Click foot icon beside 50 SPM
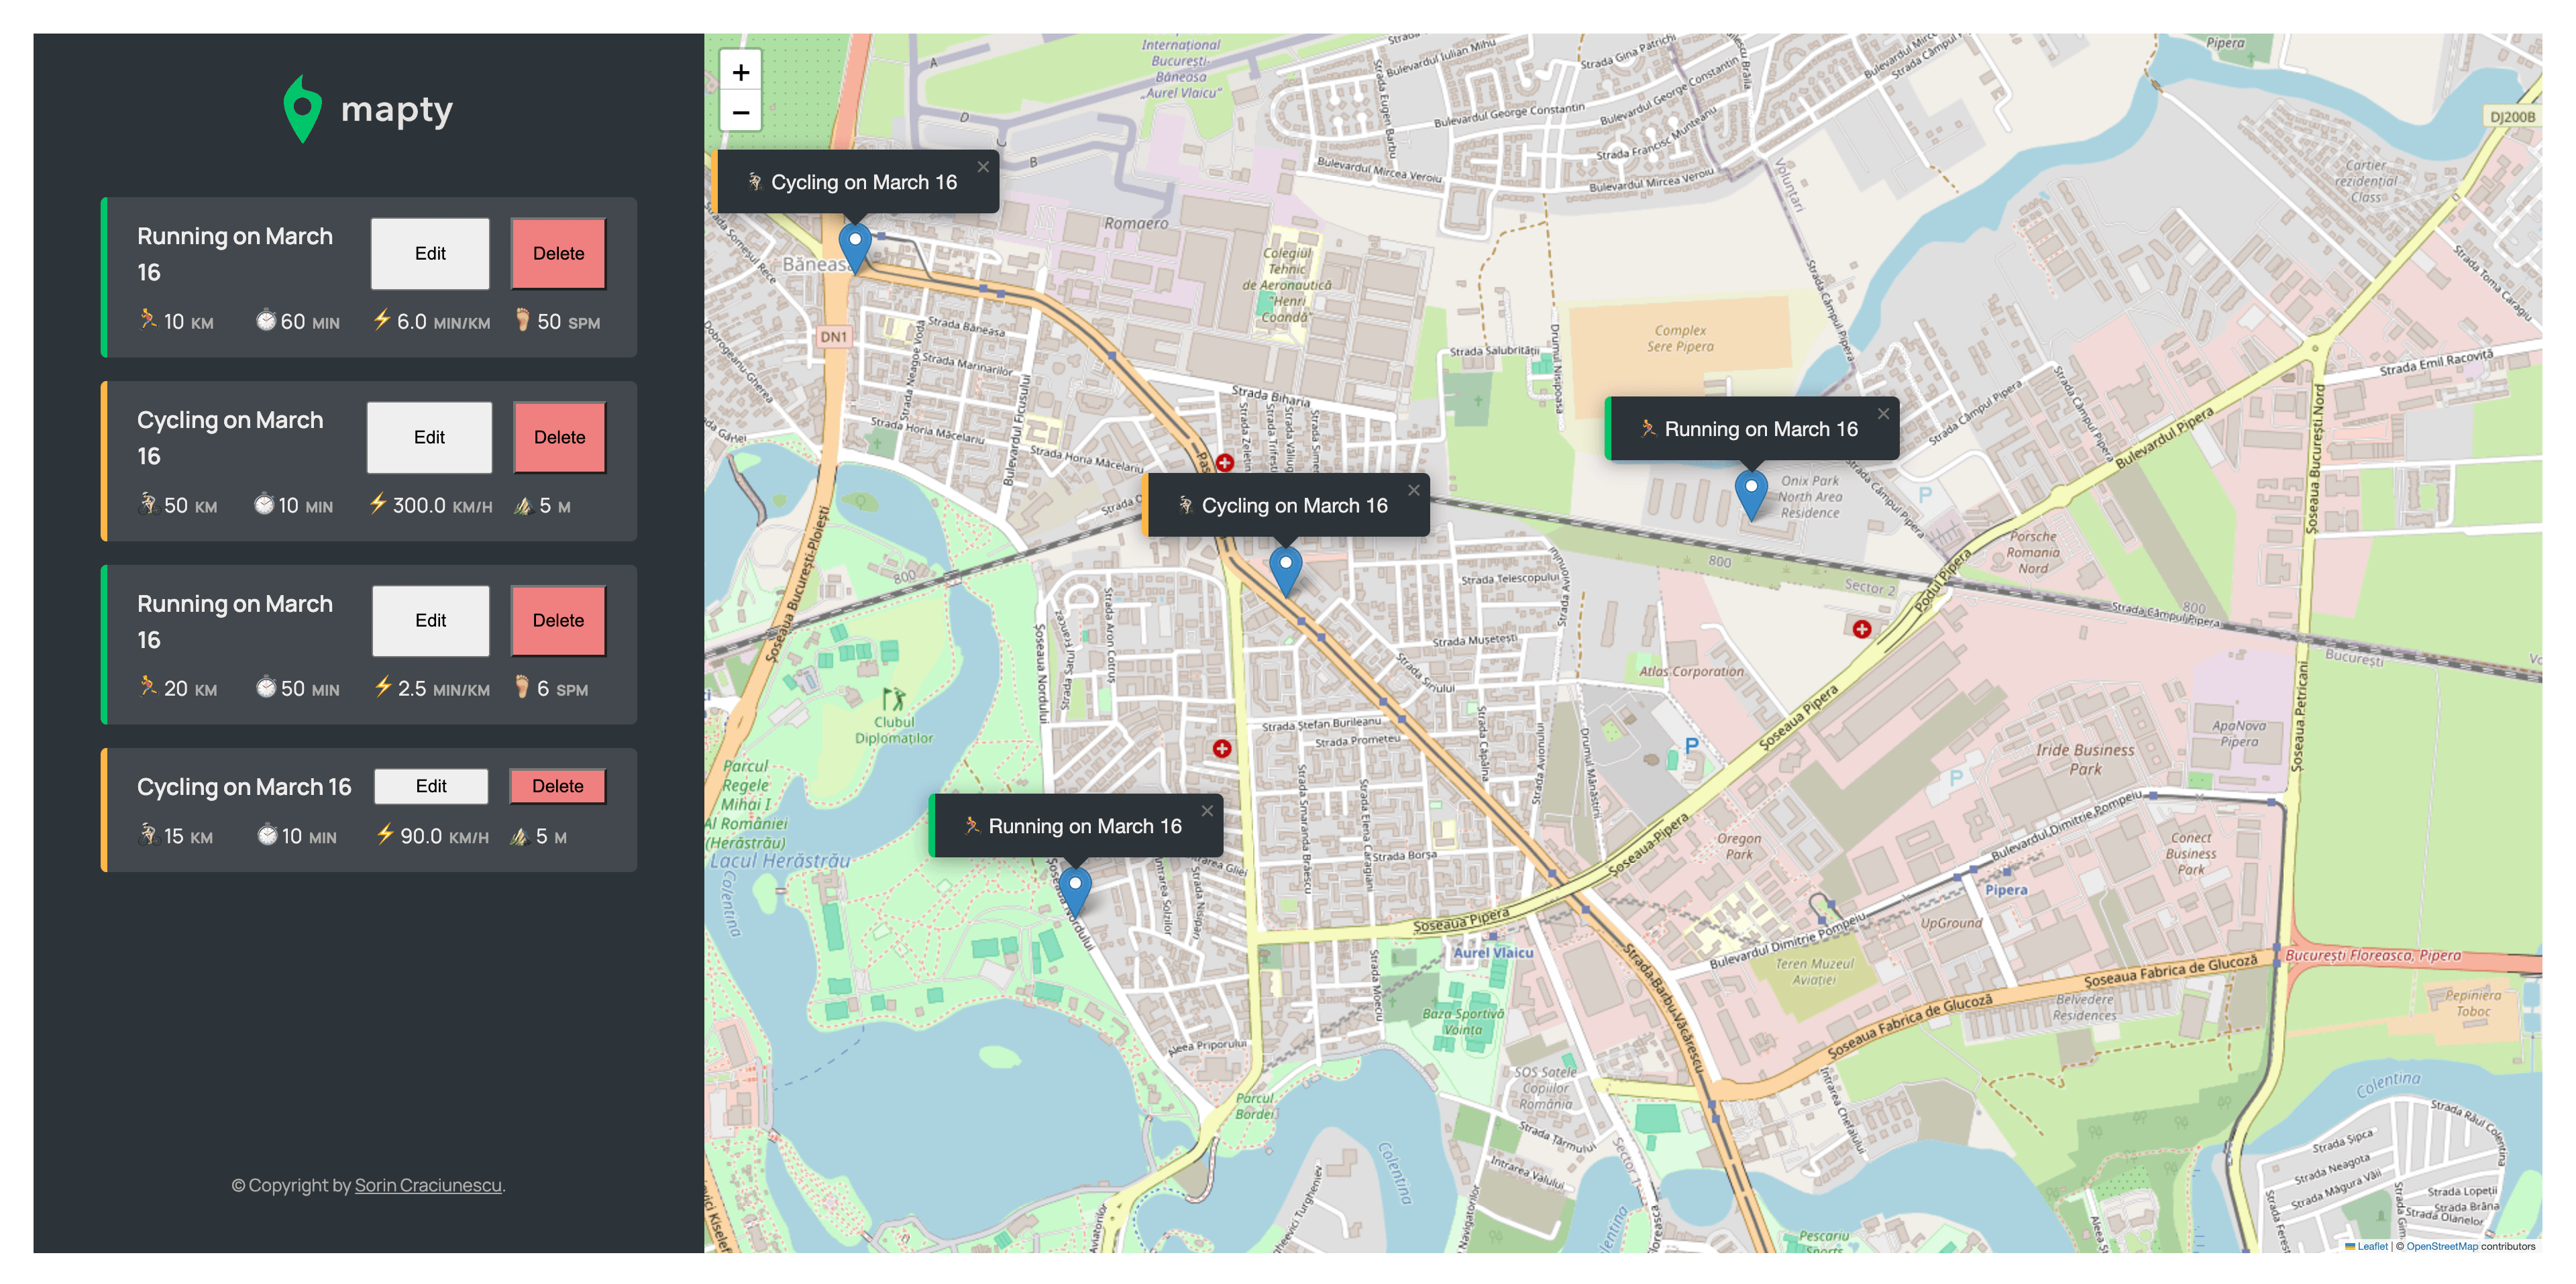Image resolution: width=2576 pixels, height=1284 pixels. pyautogui.click(x=522, y=320)
